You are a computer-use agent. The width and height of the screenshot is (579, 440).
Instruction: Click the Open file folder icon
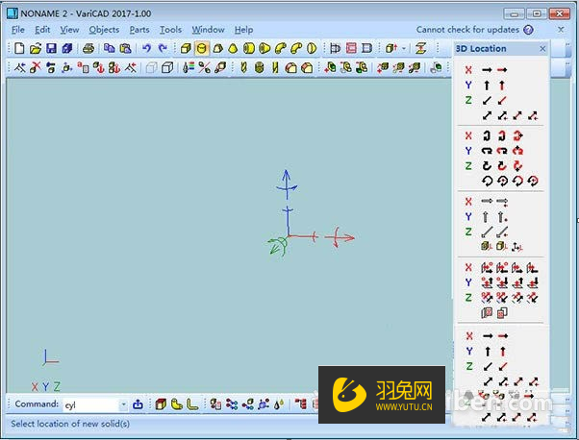tap(35, 48)
